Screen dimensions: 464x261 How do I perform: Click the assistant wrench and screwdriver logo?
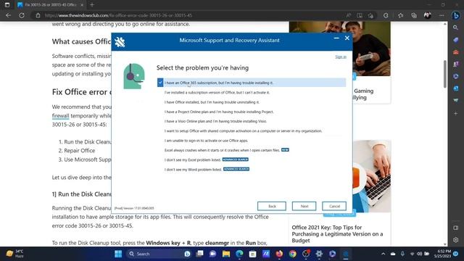[120, 42]
